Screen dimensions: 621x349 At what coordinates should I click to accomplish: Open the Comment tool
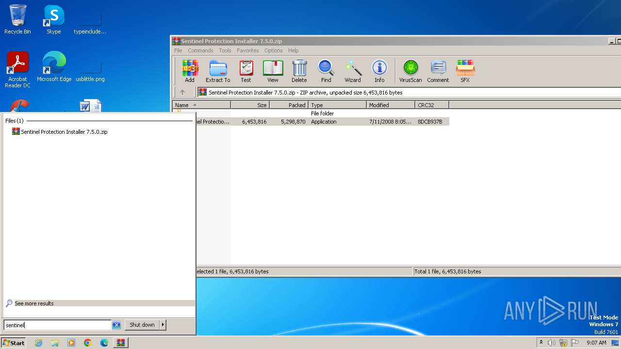tap(438, 71)
